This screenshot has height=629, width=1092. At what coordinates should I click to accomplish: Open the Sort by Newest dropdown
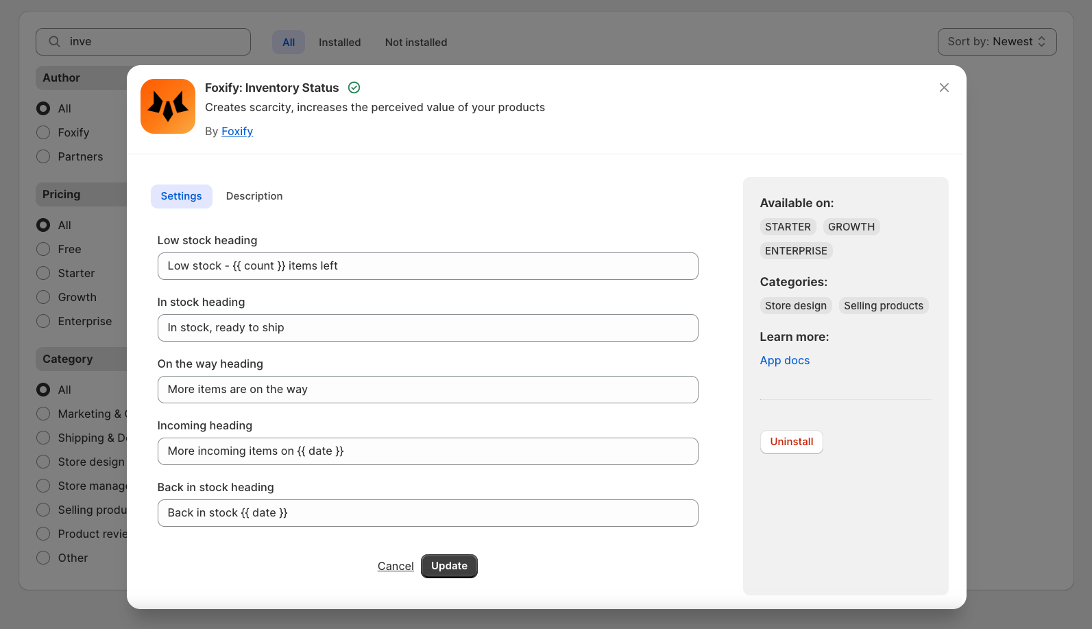click(x=997, y=42)
